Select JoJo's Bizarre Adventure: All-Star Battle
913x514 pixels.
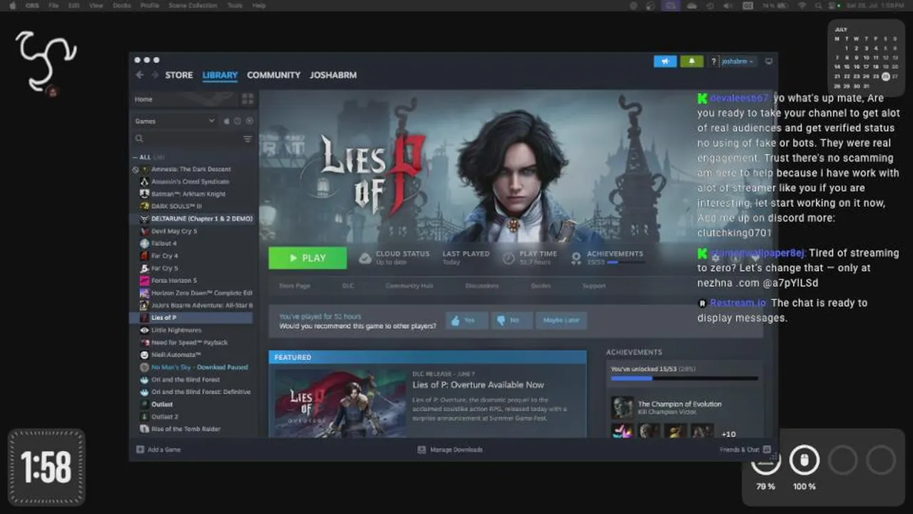pos(202,306)
